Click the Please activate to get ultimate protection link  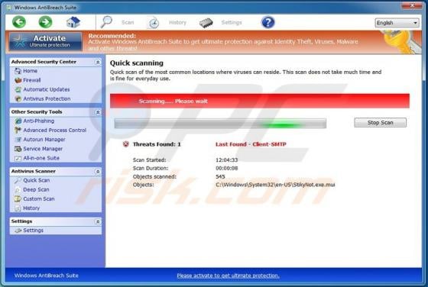point(228,276)
